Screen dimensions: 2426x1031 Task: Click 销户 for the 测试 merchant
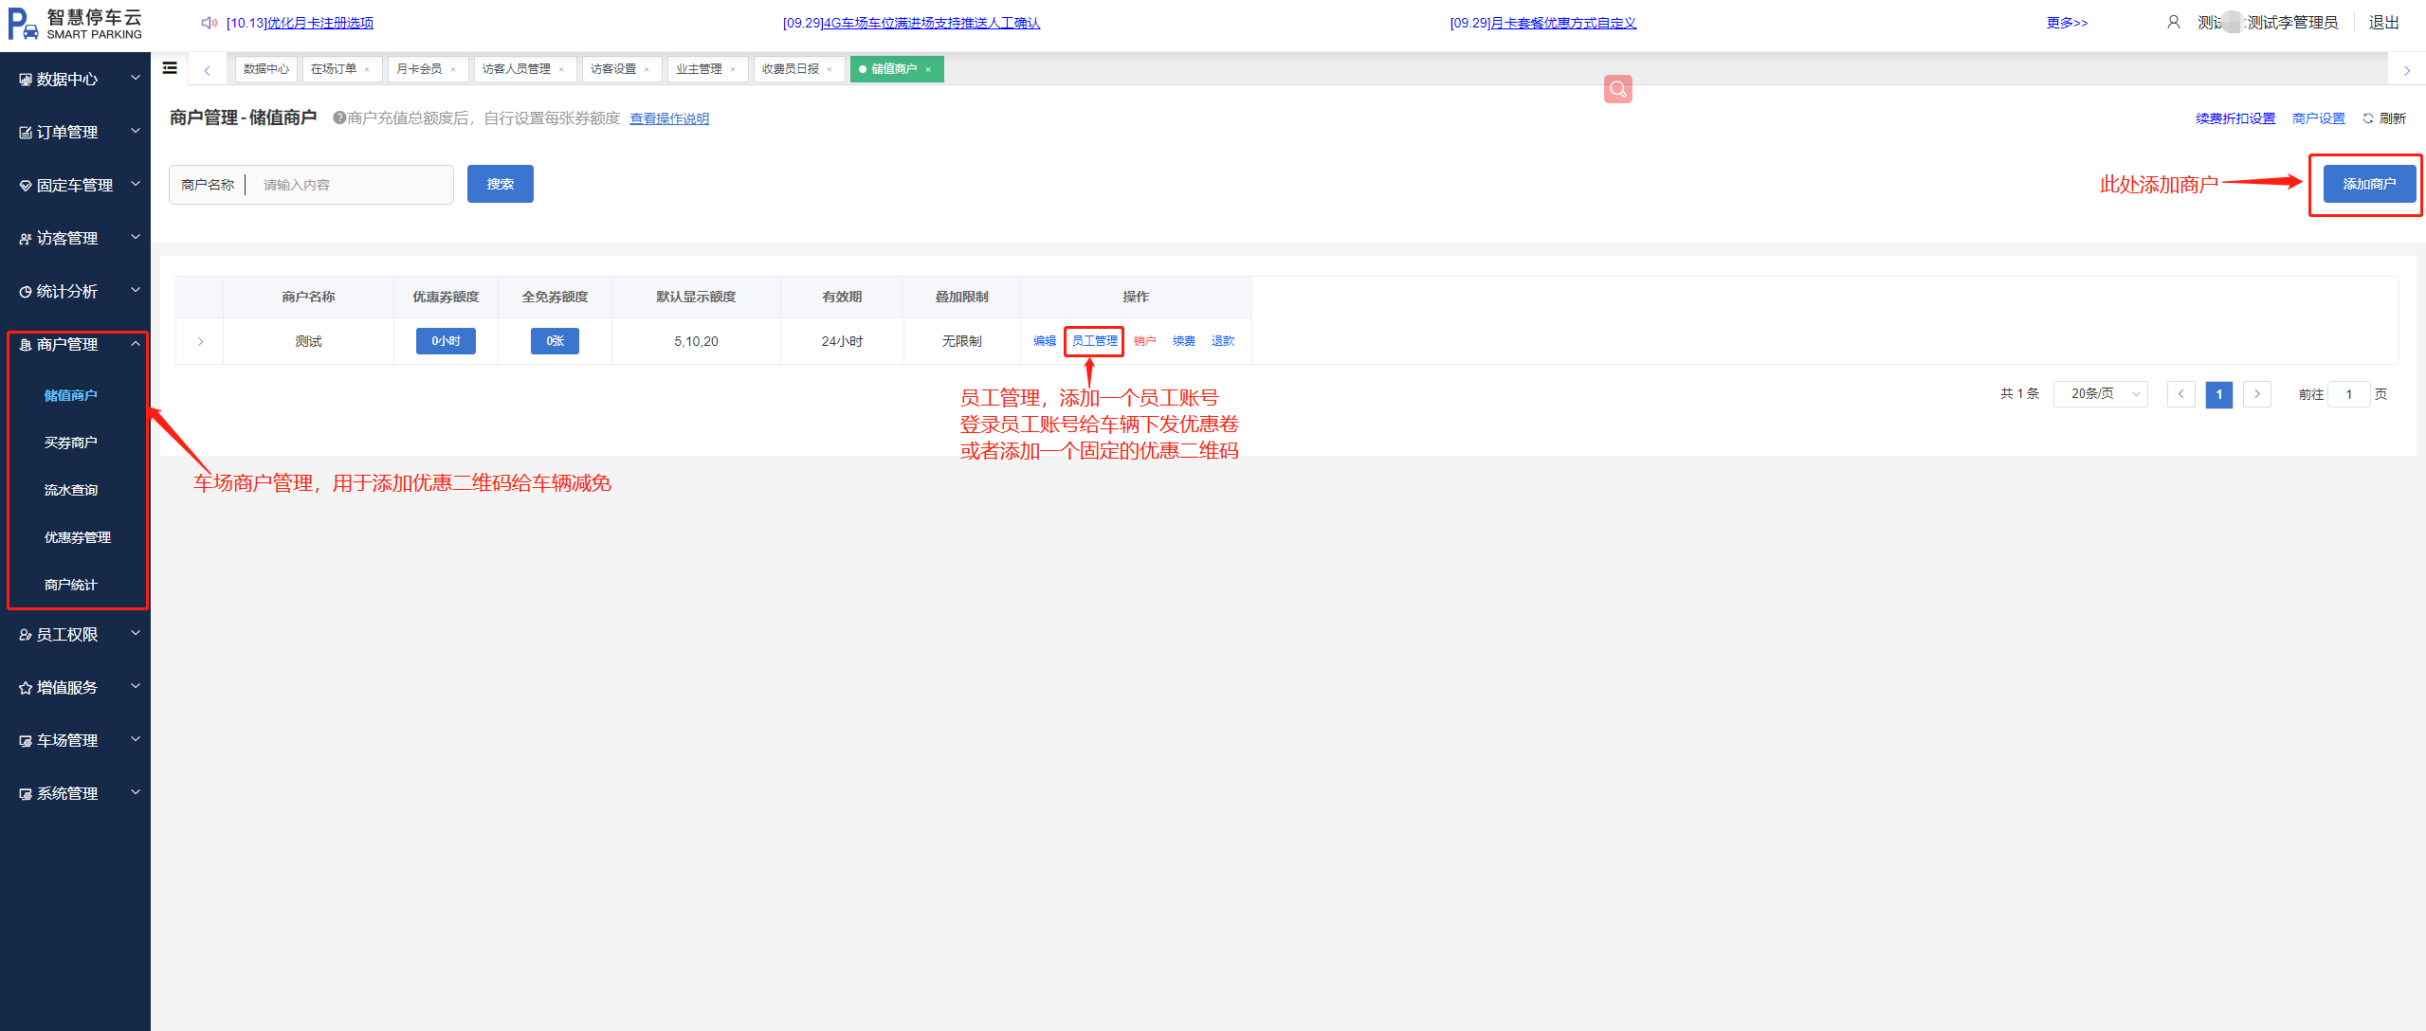[x=1145, y=341]
